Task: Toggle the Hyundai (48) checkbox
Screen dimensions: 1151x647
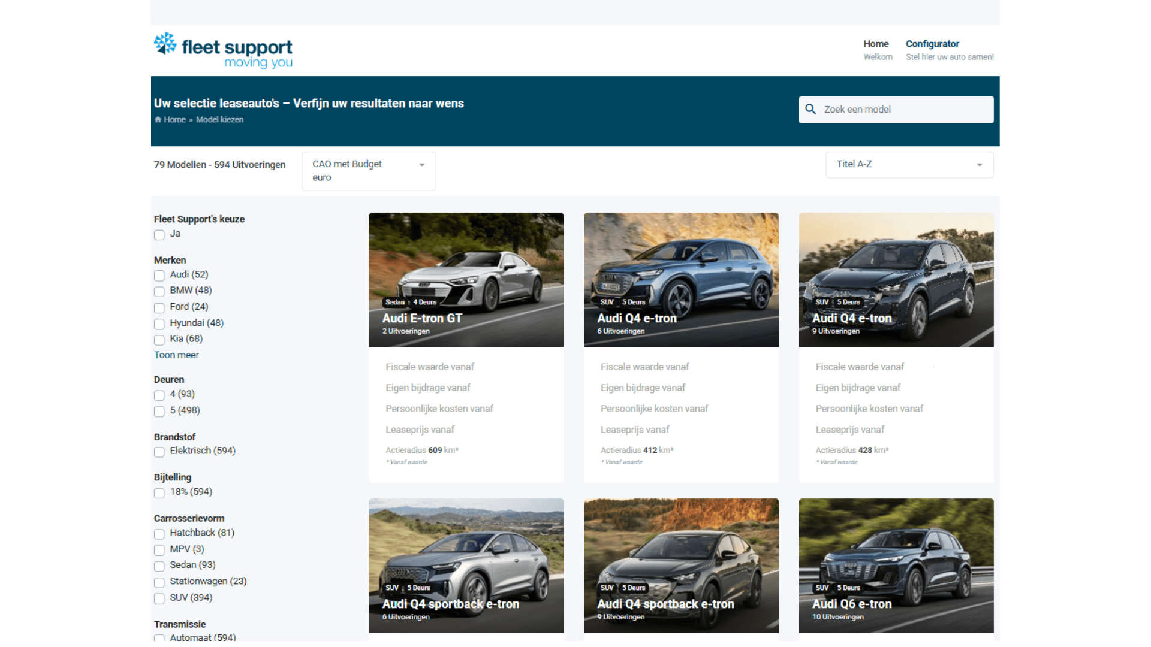Action: (x=159, y=324)
